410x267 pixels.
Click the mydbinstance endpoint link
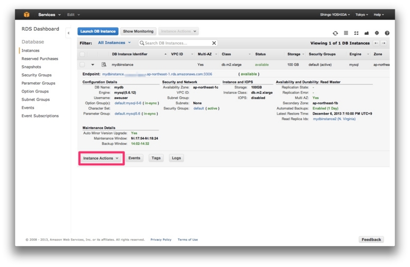[x=157, y=74]
